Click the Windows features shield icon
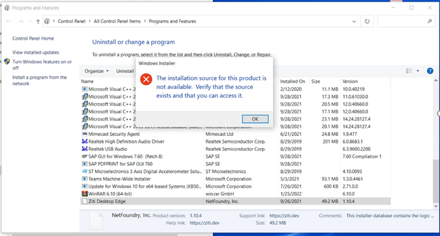 pos(7,61)
